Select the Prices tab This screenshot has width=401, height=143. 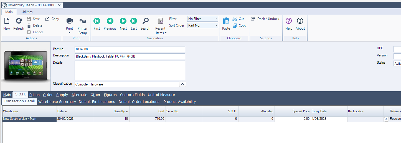click(34, 95)
